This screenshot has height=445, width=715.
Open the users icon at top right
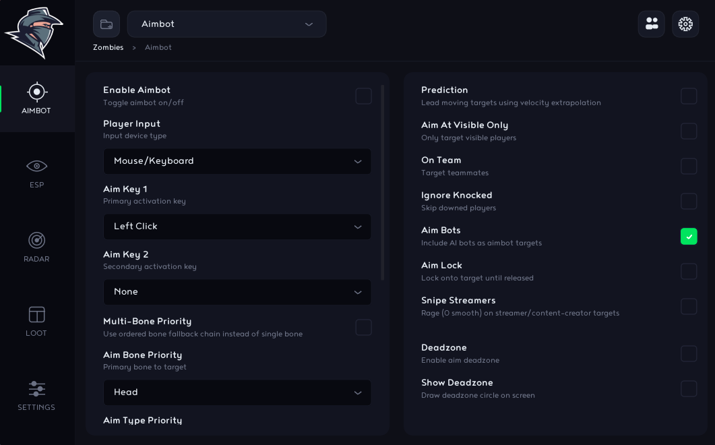(652, 24)
